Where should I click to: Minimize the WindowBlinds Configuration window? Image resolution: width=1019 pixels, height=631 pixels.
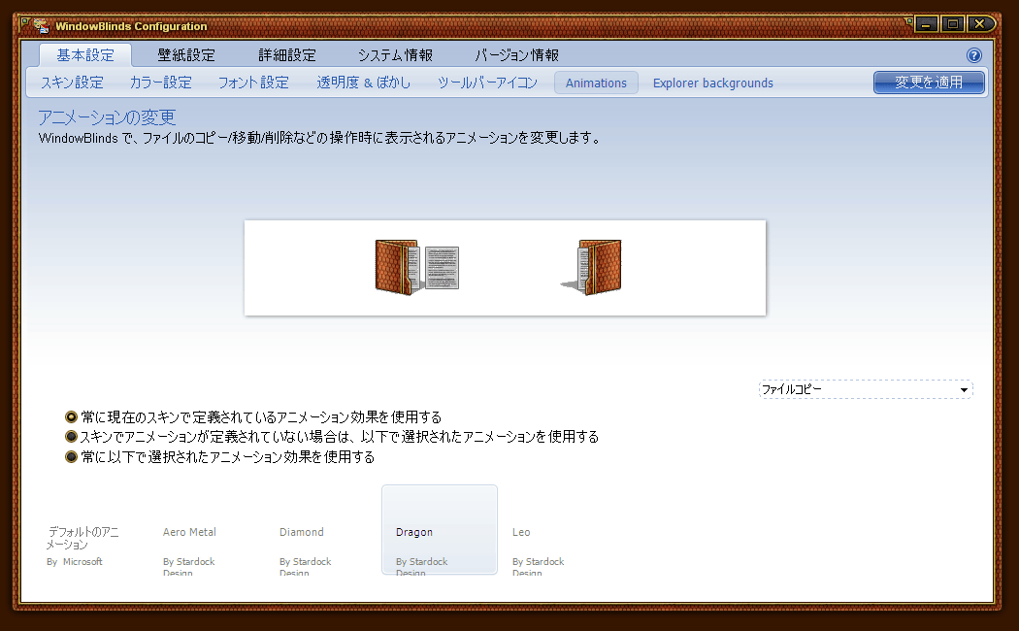pos(926,24)
